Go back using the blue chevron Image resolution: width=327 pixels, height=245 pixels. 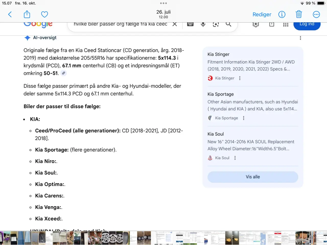click(10, 14)
